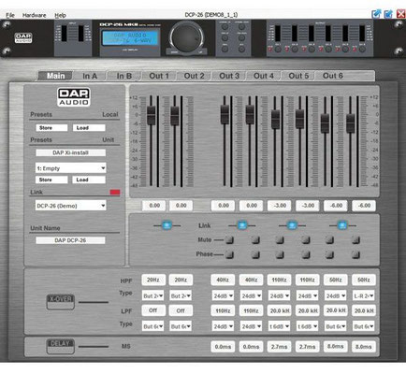
Task: Invert phase on output channel 5
Action: tap(329, 254)
